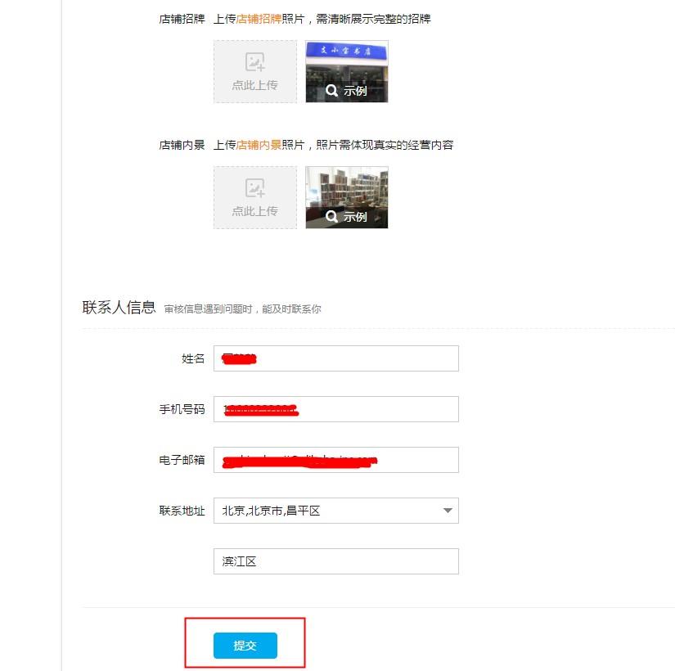The width and height of the screenshot is (675, 671).
Task: Focus the 手机号码 input field
Action: point(336,409)
